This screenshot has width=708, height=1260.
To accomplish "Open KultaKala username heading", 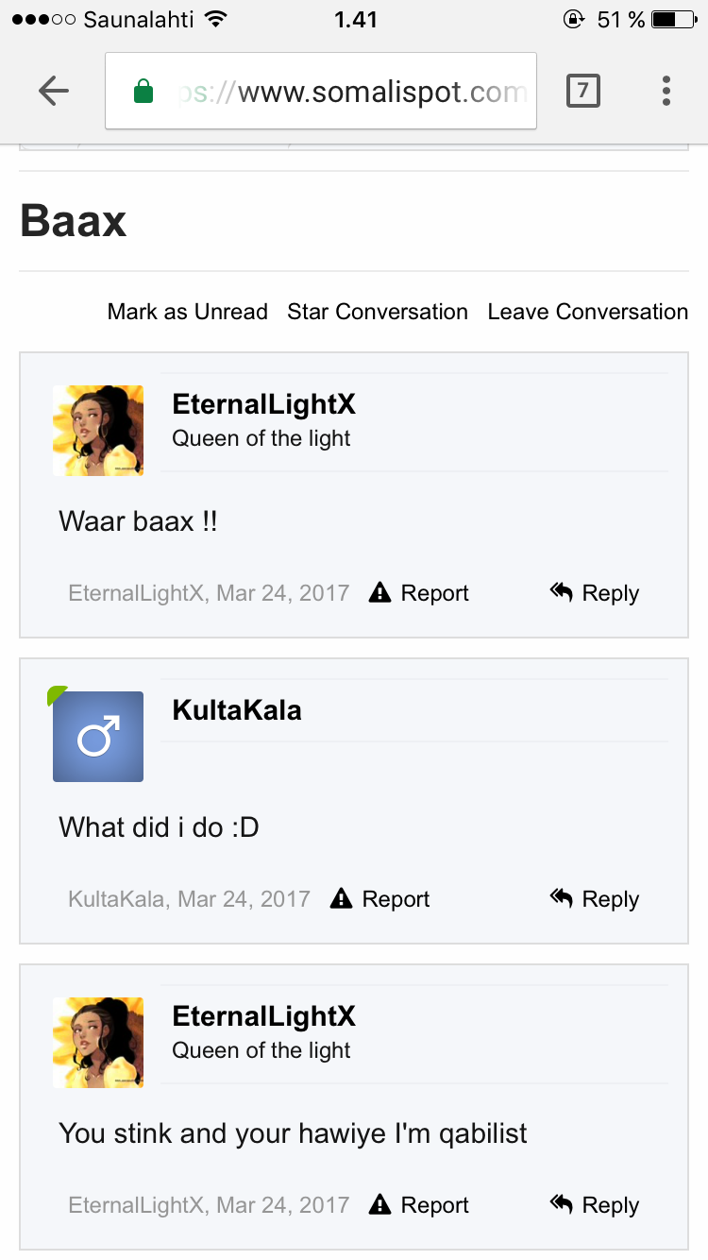I will (x=237, y=710).
